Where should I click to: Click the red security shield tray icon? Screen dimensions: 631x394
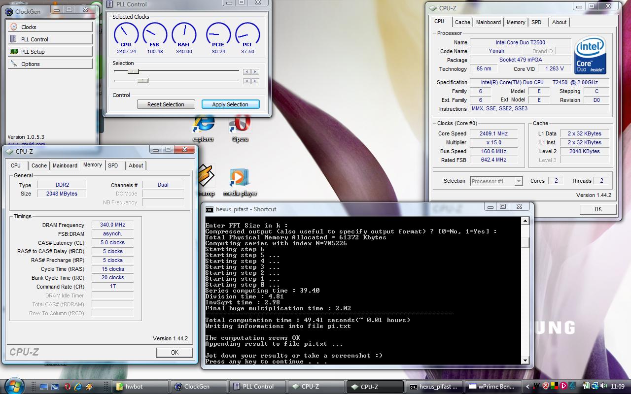coord(546,386)
